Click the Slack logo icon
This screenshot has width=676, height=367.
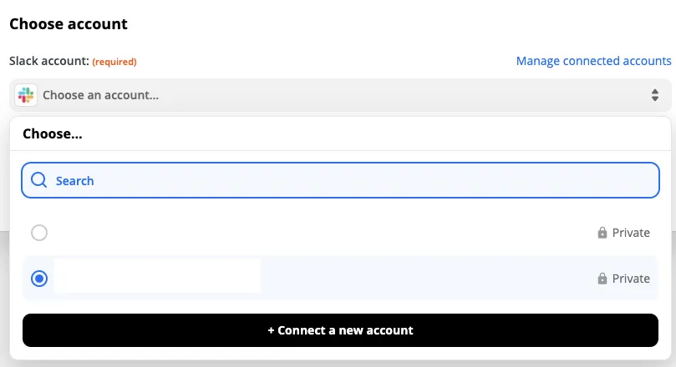(26, 95)
